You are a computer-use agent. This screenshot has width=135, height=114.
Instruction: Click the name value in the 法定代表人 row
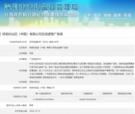click(x=31, y=105)
